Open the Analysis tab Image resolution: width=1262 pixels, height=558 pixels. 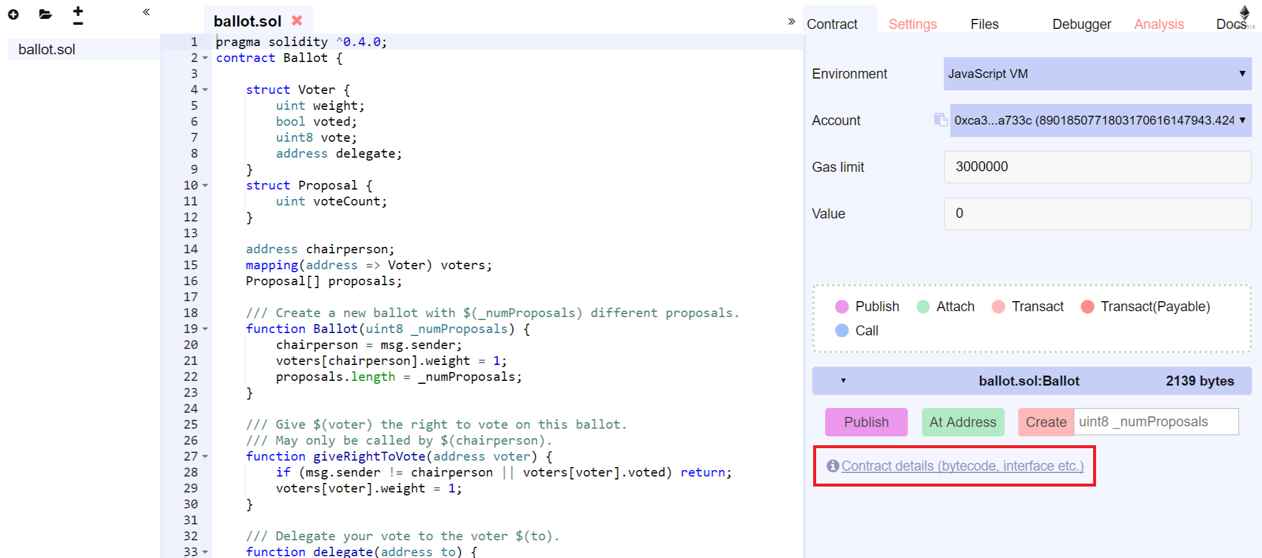pyautogui.click(x=1159, y=24)
